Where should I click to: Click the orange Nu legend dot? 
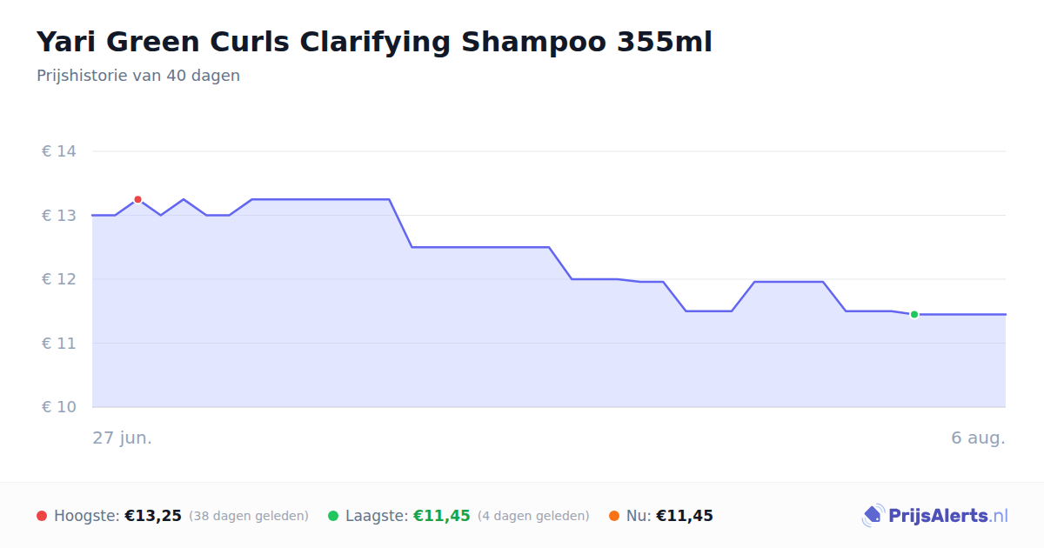[x=614, y=516]
